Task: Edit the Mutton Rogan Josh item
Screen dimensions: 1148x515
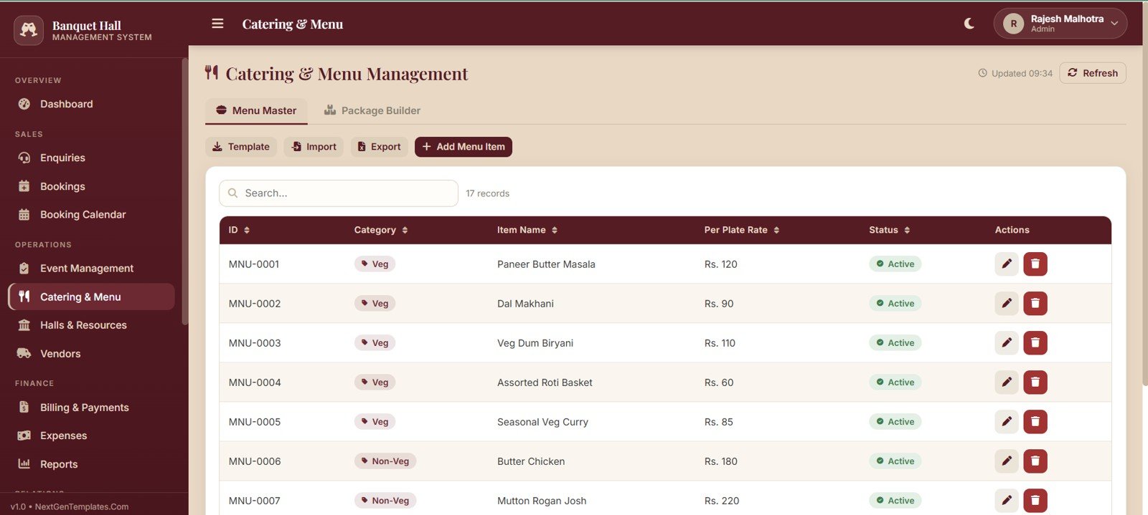Action: (x=1007, y=501)
